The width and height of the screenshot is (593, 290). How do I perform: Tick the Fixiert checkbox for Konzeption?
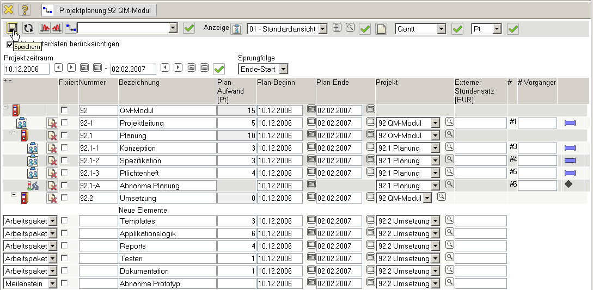(65, 148)
